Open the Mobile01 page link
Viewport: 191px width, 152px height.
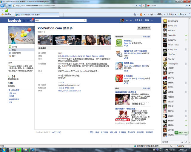128,41
